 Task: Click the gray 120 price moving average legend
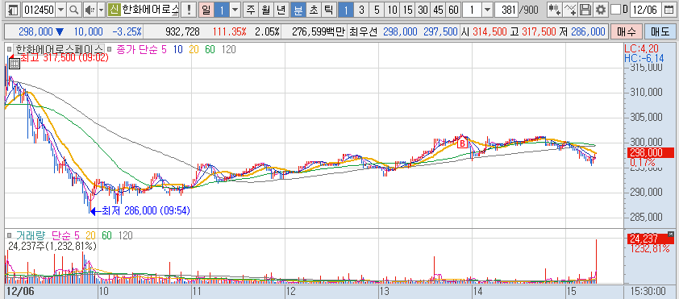click(x=228, y=50)
